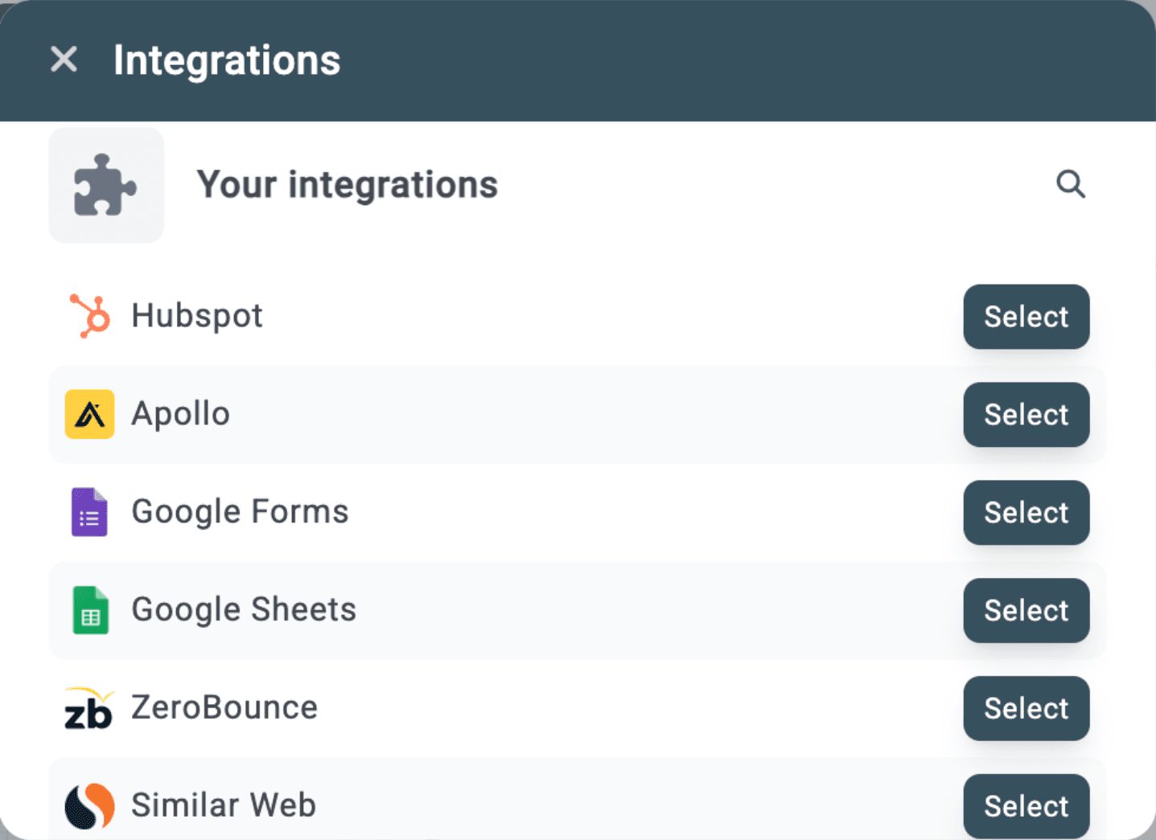Click the Similar Web logo icon
The width and height of the screenshot is (1156, 840).
coord(89,805)
